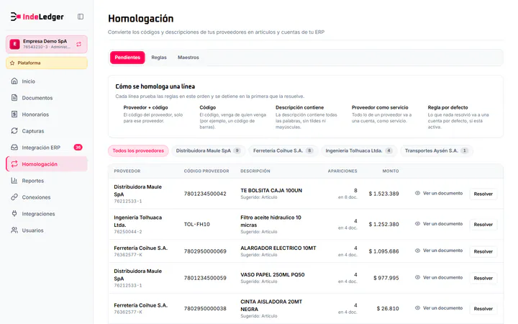
Task: Click code TOL-FH10
Action: coord(197,224)
